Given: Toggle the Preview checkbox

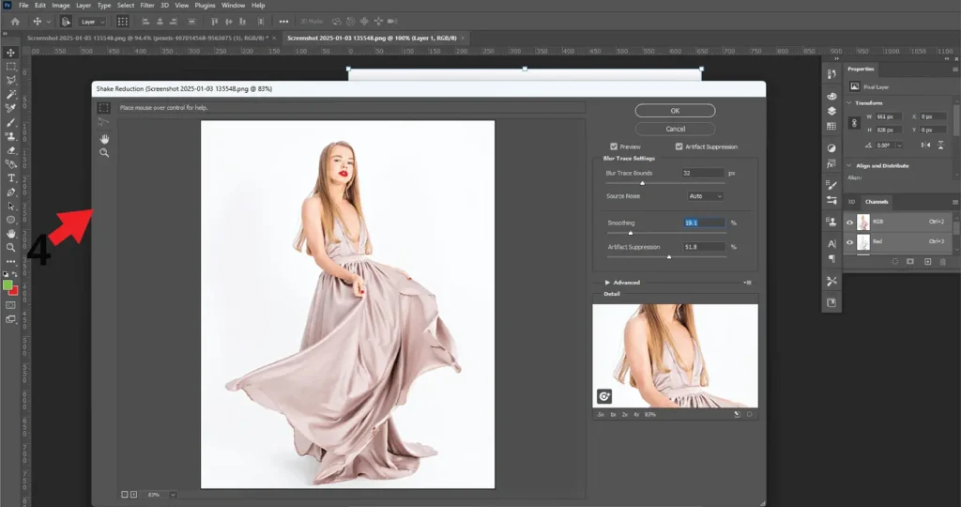Looking at the screenshot, I should [x=614, y=146].
